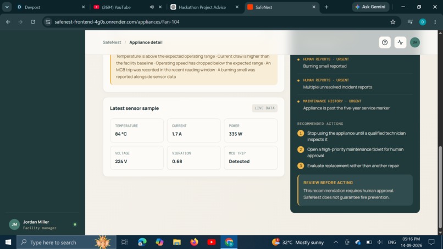This screenshot has height=249, width=443.
Task: Go back to previous page
Action: (x=8, y=22)
